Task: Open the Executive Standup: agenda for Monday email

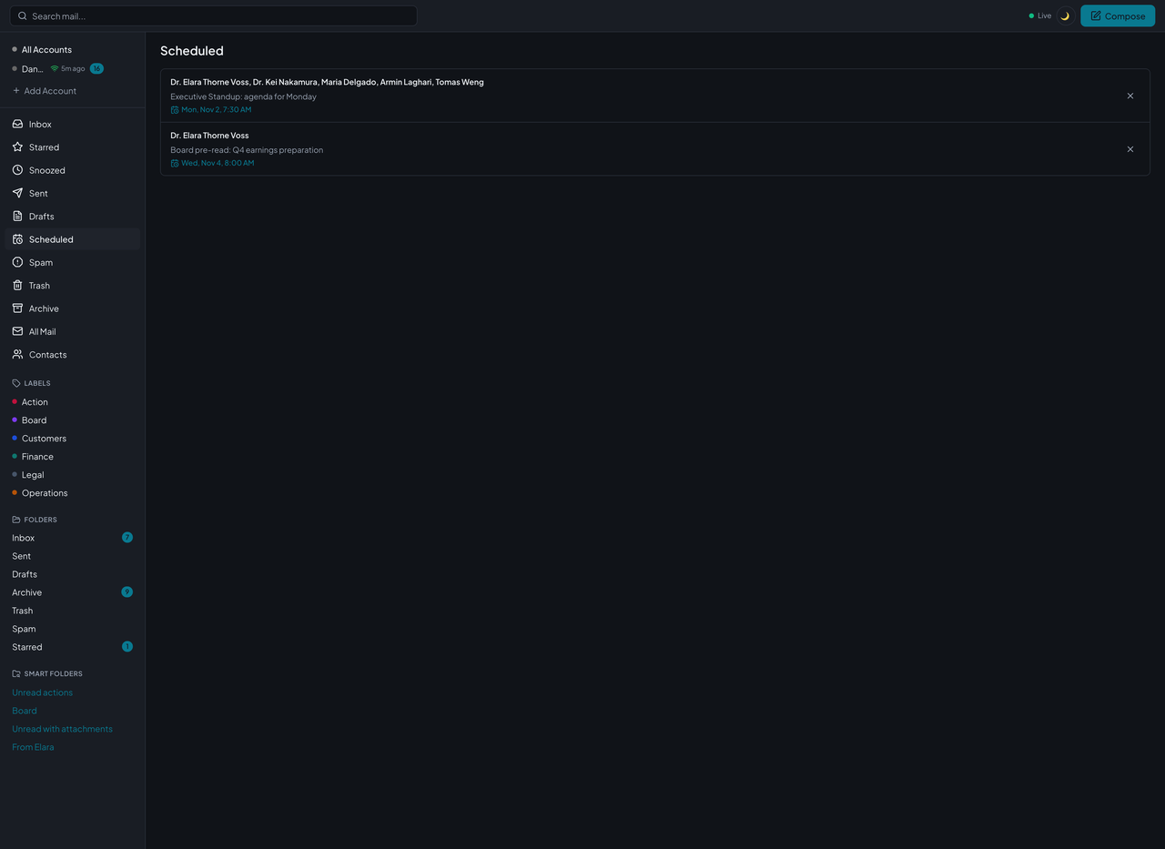Action: click(655, 96)
